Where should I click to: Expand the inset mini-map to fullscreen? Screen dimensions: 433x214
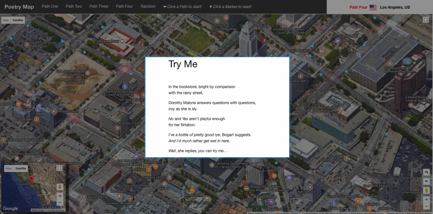click(x=59, y=168)
